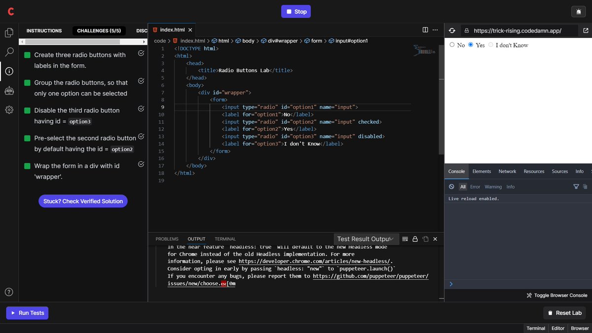Toggle green checkbox for 'Group the radio buttons'
This screenshot has height=333, width=592.
(x=27, y=83)
